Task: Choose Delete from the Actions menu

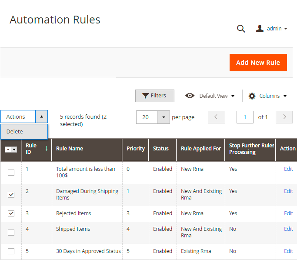Action: click(x=15, y=131)
